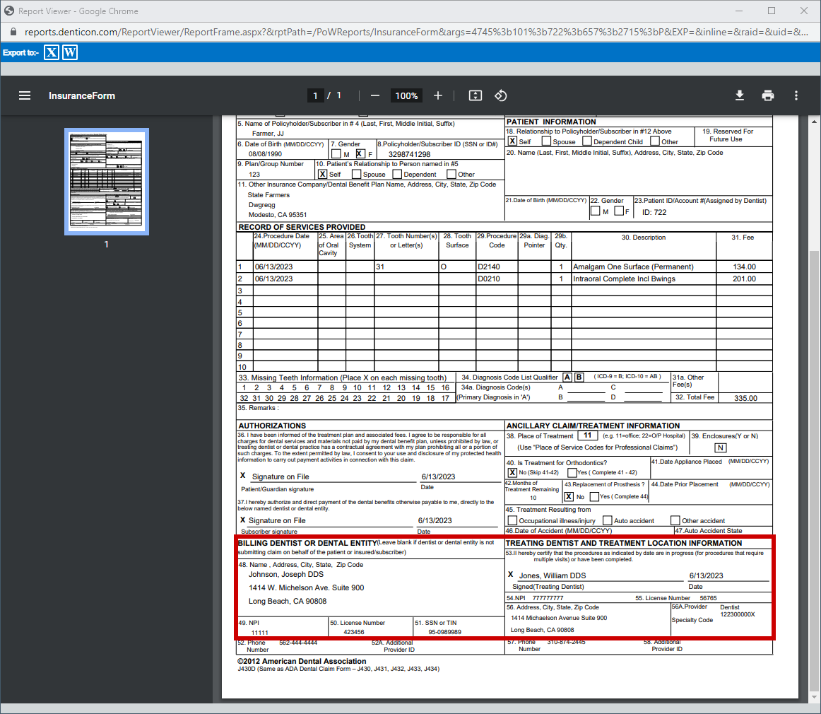Click the treating dentist NPI 777777777

[x=548, y=598]
